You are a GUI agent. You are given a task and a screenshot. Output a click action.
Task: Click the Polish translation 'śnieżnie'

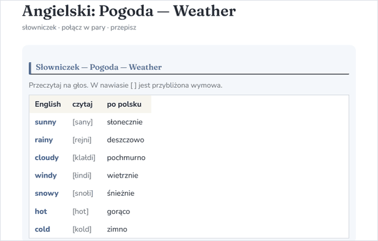tap(121, 193)
